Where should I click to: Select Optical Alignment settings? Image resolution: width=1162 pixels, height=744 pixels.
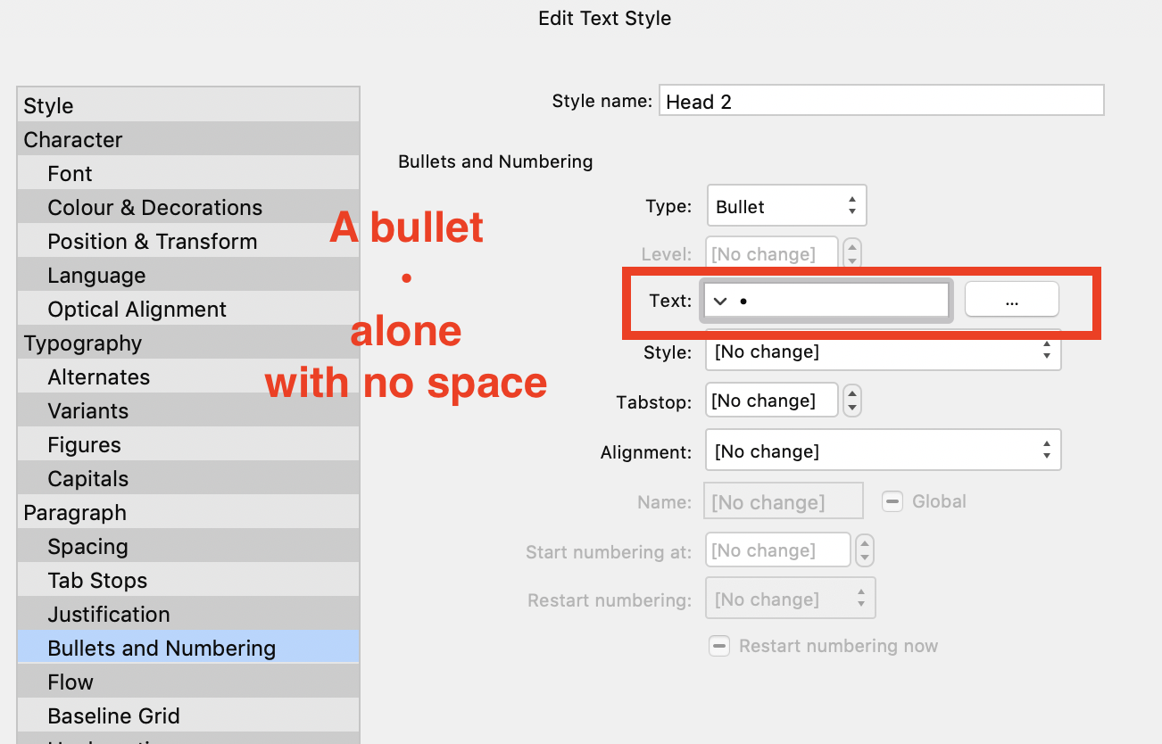point(136,309)
